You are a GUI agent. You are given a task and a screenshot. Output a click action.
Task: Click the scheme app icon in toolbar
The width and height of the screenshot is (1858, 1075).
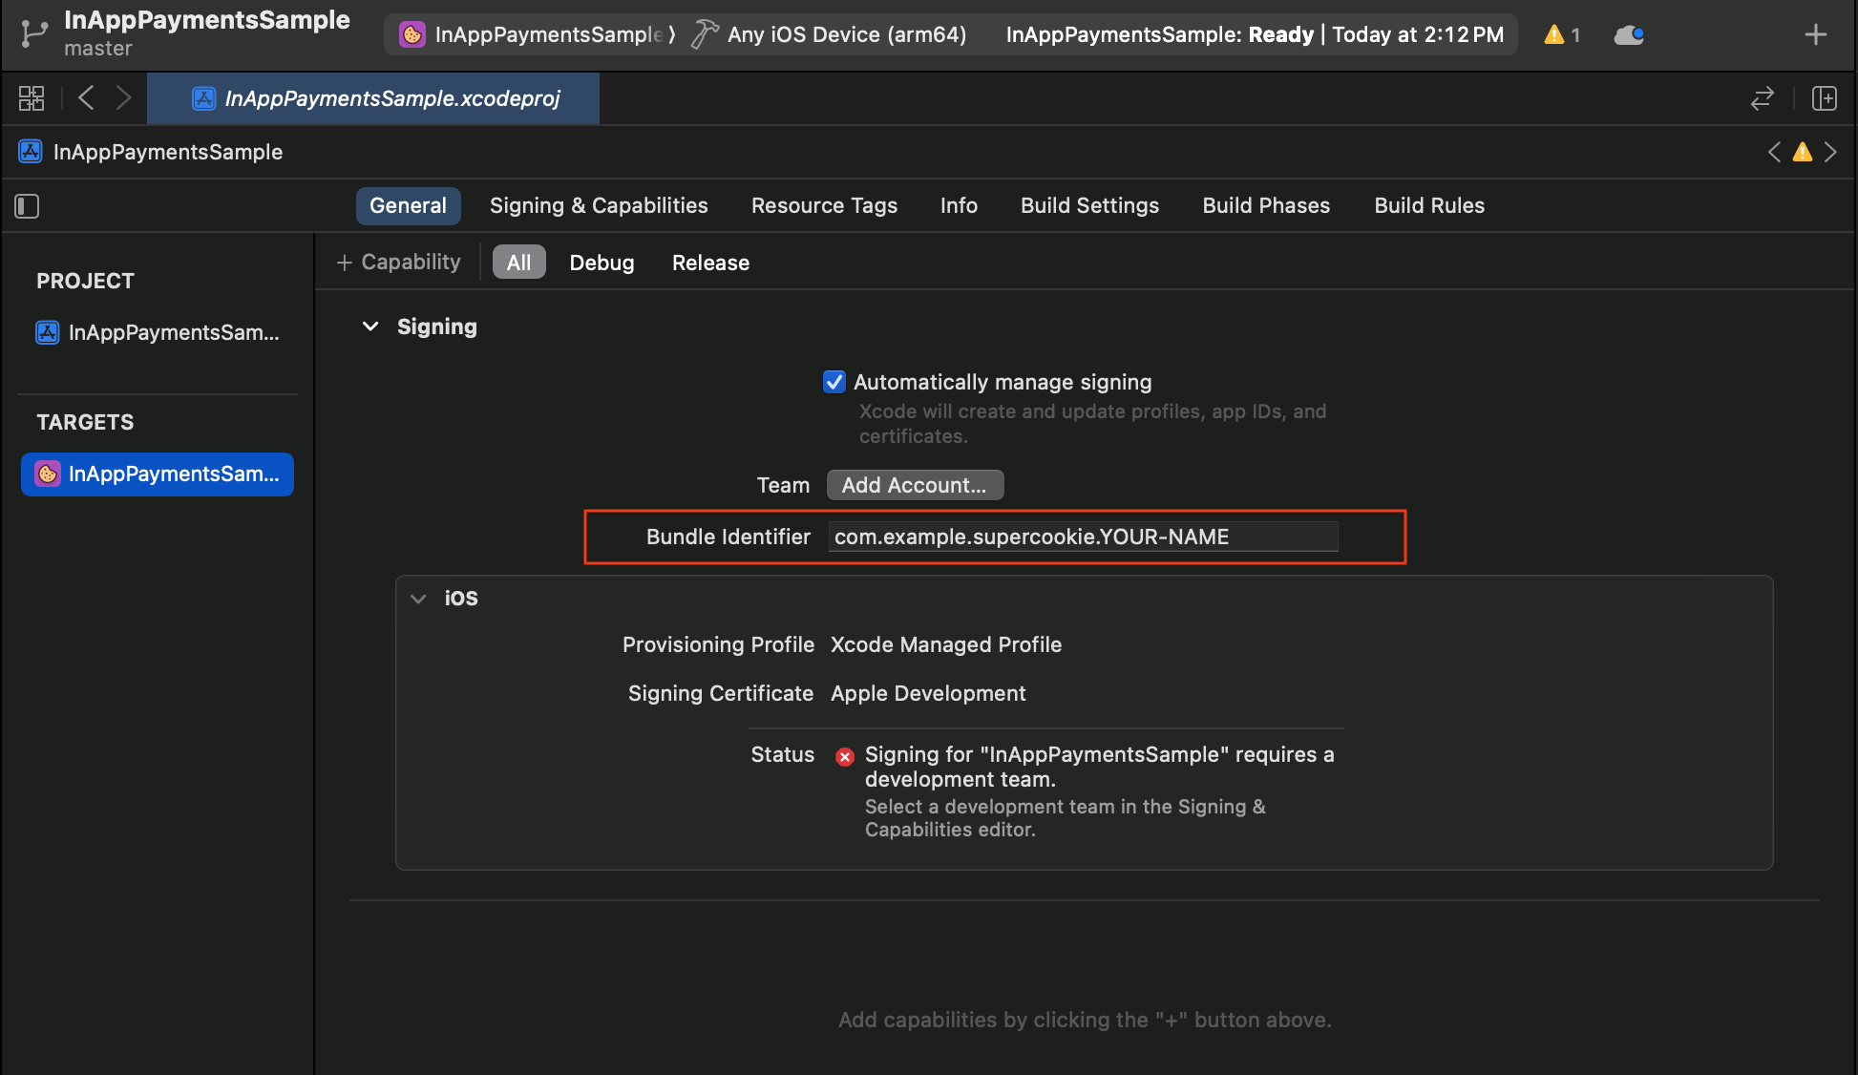[412, 35]
